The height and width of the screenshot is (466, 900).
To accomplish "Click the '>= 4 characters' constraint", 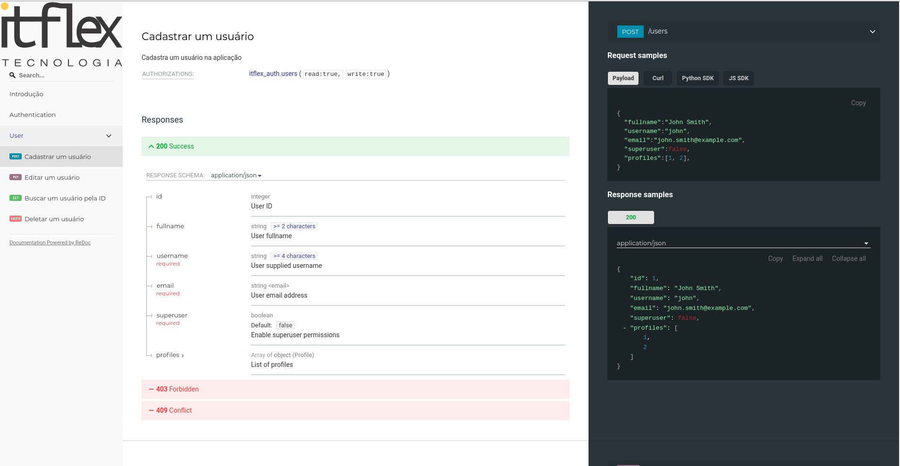I will click(x=294, y=256).
